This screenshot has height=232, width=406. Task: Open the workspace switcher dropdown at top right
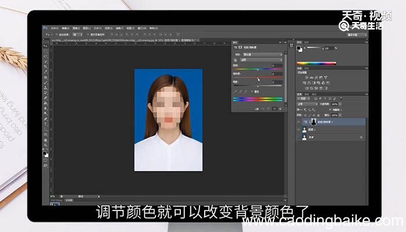357,35
